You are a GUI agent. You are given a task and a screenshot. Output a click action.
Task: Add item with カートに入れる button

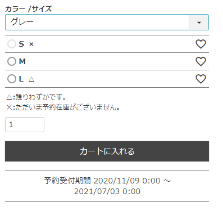click(x=107, y=151)
